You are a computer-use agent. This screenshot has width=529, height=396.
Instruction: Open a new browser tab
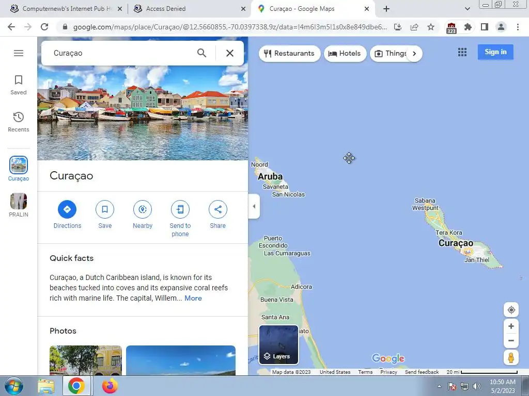coord(386,9)
